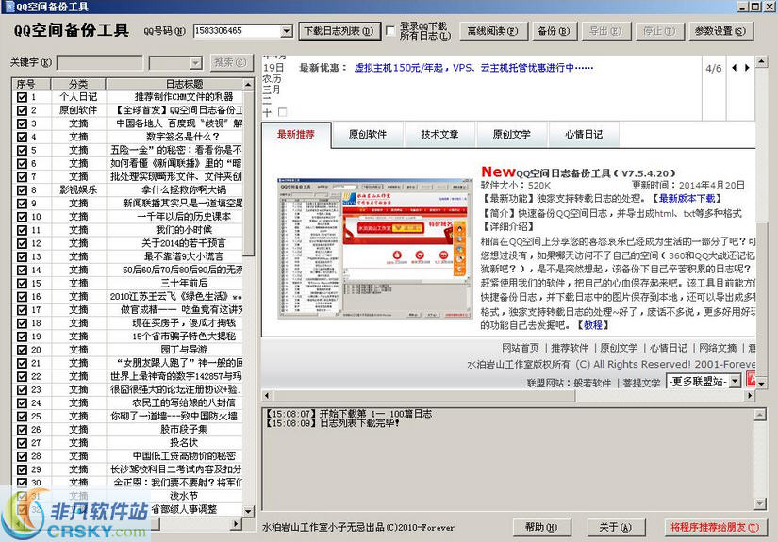Click the 关于 button

pyautogui.click(x=616, y=527)
